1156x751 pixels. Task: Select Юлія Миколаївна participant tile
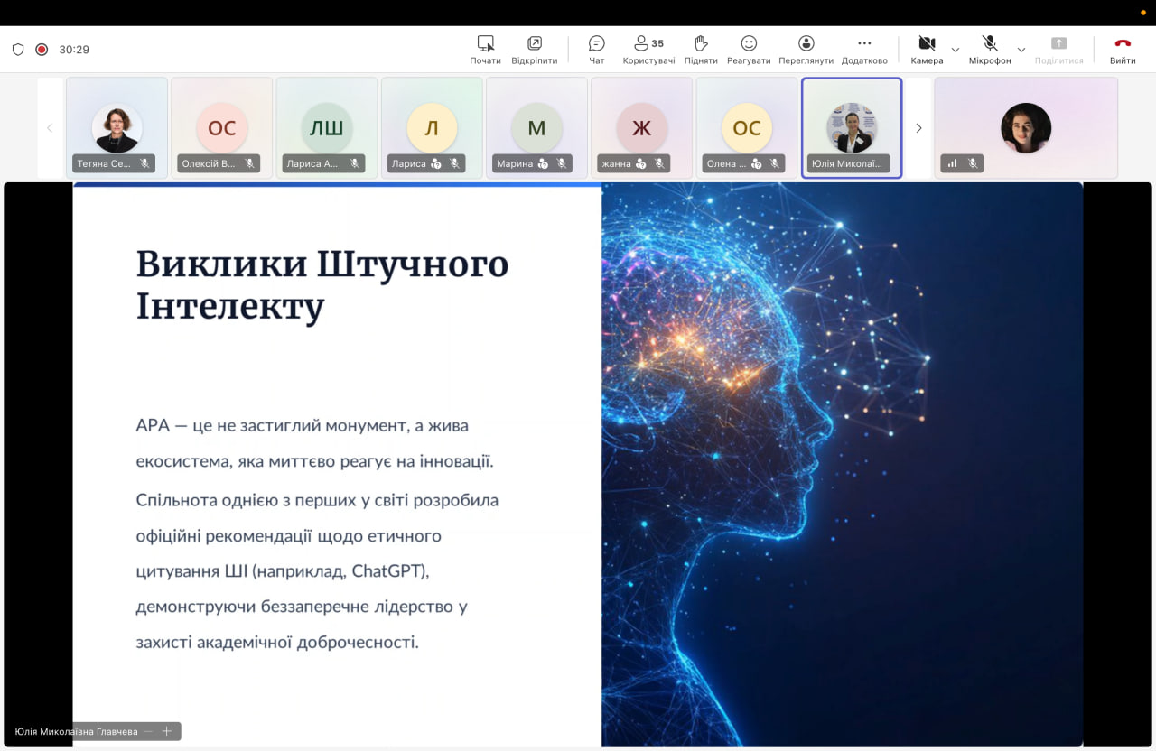click(x=851, y=127)
